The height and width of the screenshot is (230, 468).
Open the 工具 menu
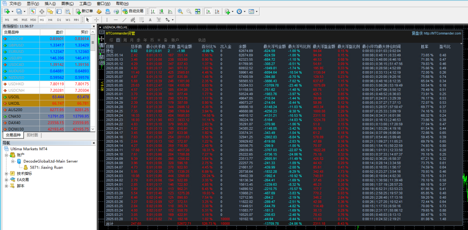(x=85, y=4)
